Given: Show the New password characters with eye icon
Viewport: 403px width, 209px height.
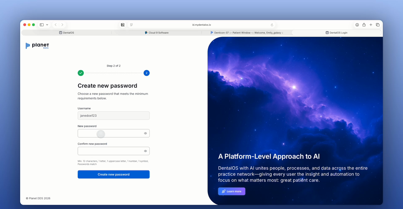Looking at the screenshot, I should pyautogui.click(x=145, y=133).
